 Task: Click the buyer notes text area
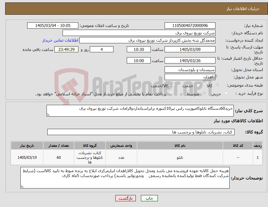click(125, 178)
